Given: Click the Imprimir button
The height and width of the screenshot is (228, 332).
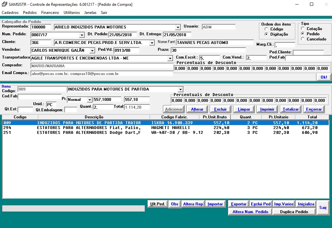Looking at the screenshot, I should pos(267,109).
